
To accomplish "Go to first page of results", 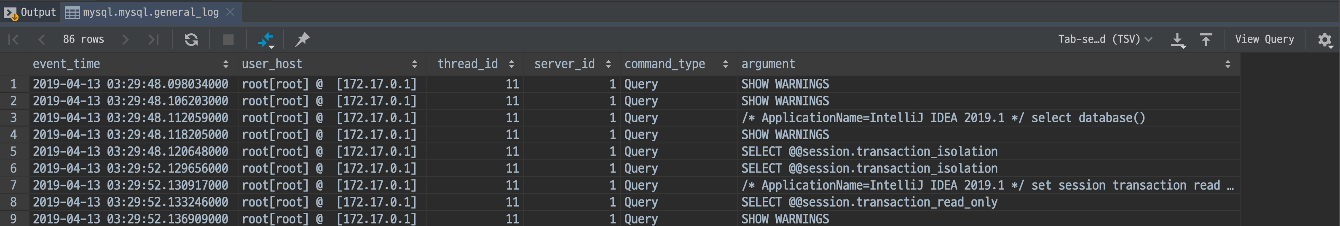I will 13,40.
